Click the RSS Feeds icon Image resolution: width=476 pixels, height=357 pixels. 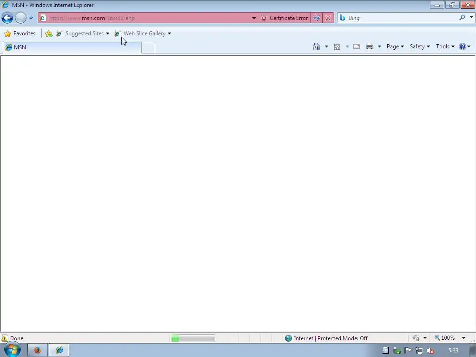tap(337, 47)
